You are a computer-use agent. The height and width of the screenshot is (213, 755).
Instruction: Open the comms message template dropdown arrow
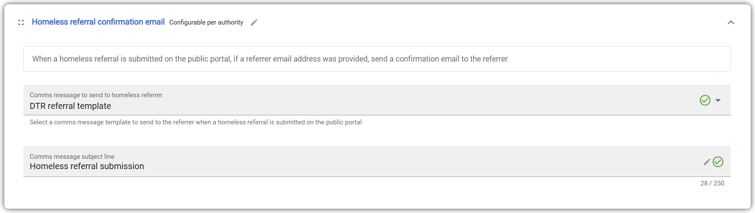click(x=718, y=100)
